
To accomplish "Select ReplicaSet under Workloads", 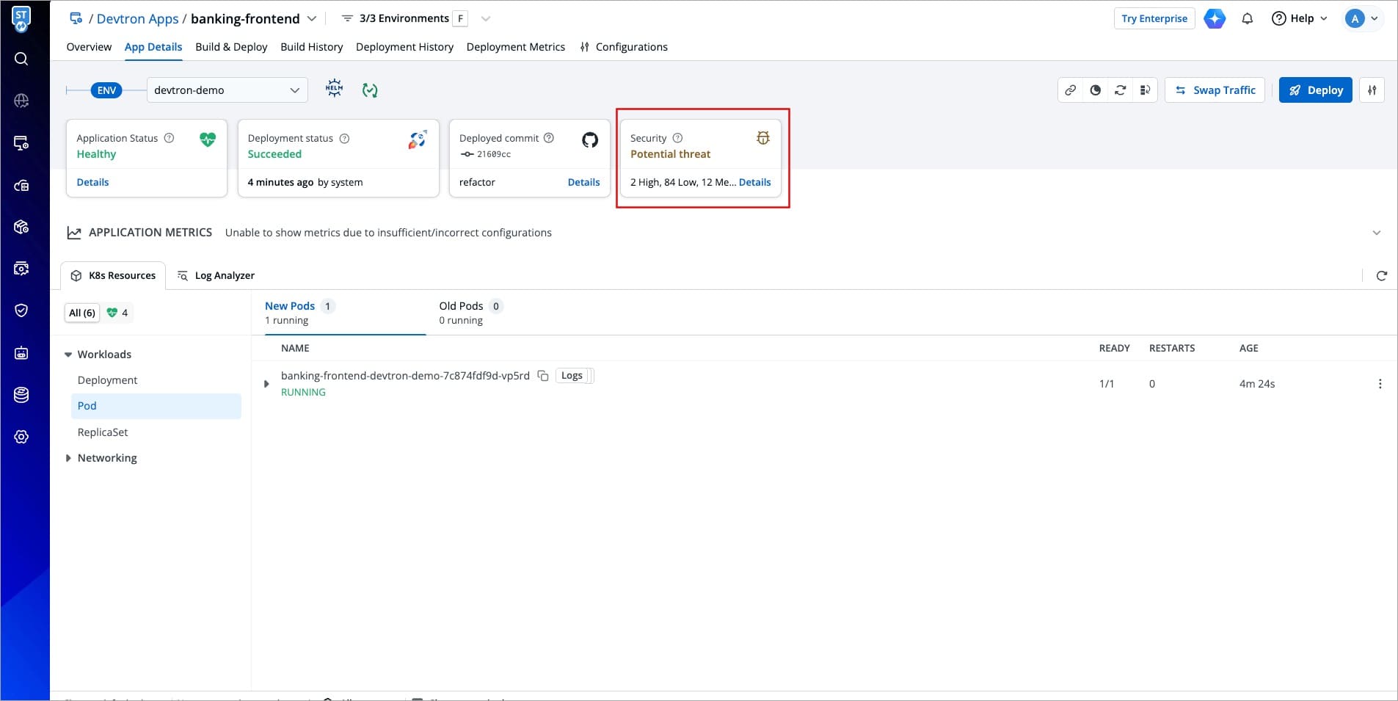I will point(103,432).
